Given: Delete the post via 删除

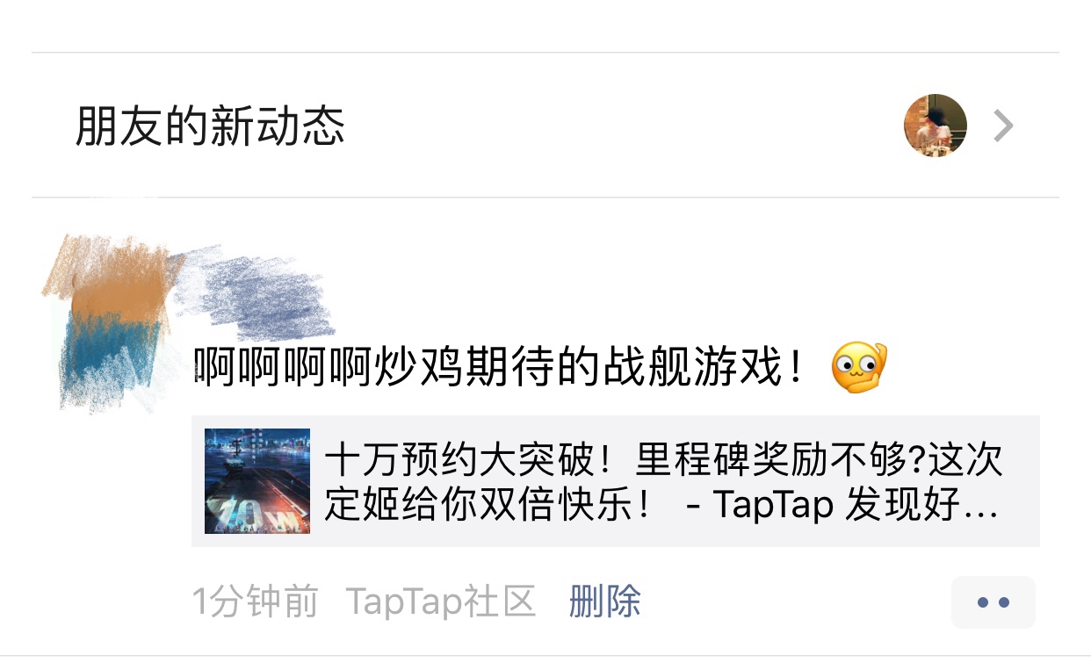Looking at the screenshot, I should click(x=604, y=602).
